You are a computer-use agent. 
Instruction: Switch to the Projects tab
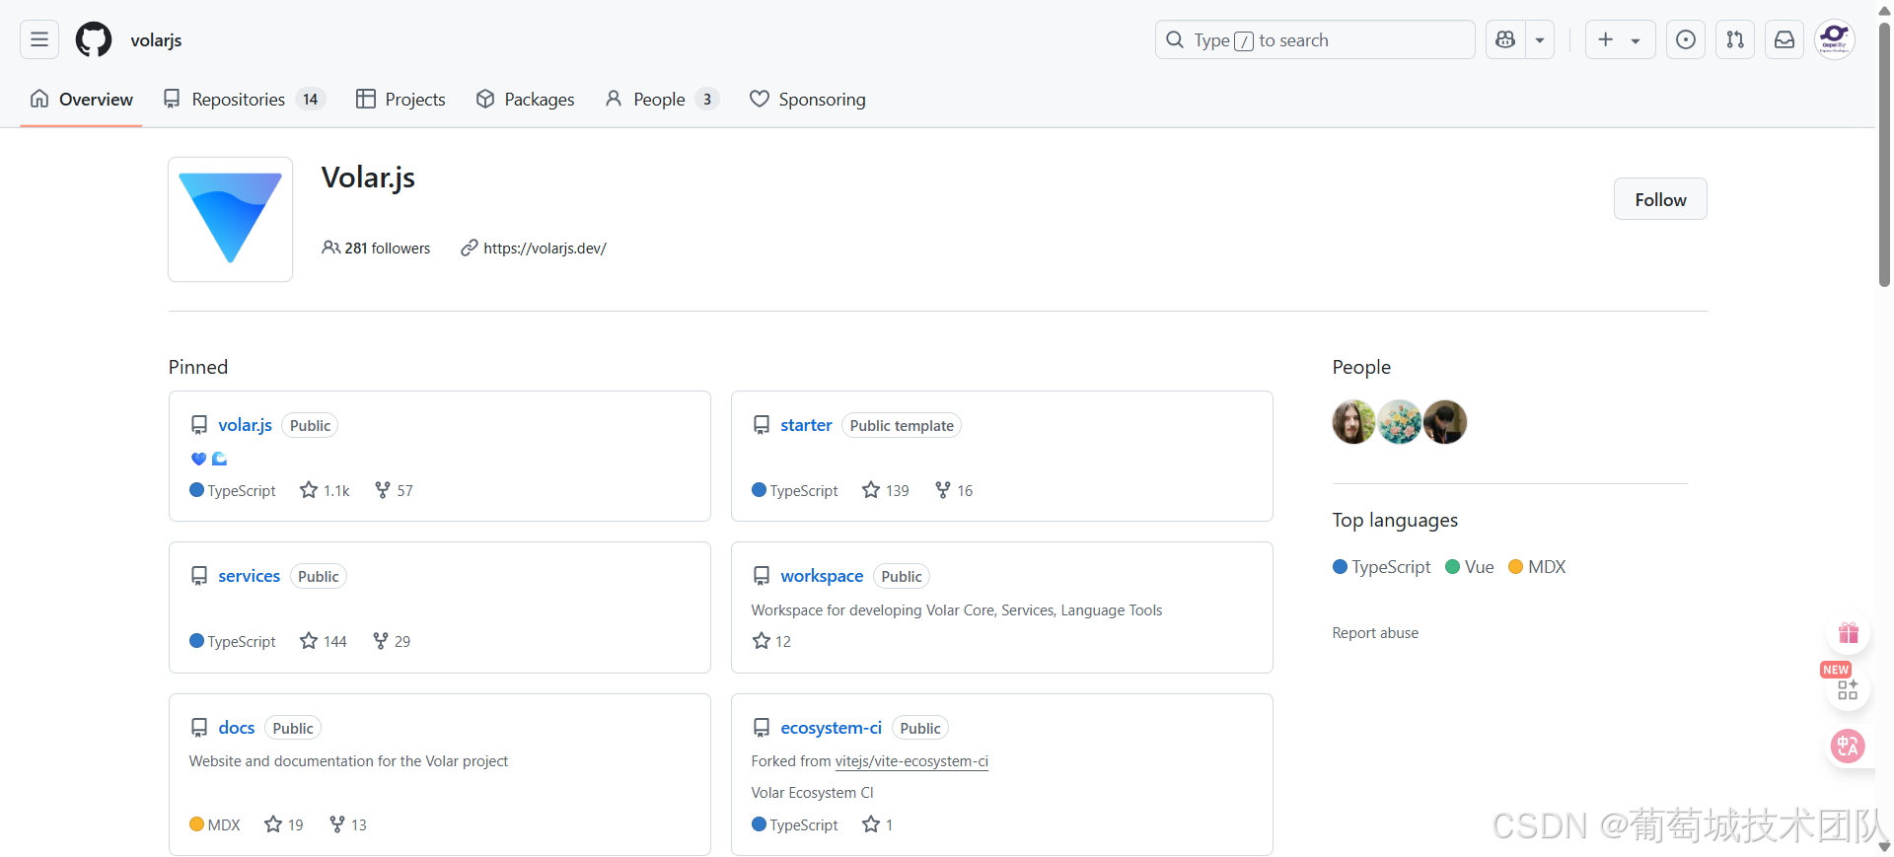[401, 99]
